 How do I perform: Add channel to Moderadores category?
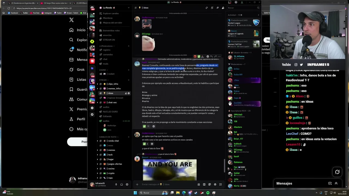(128, 46)
